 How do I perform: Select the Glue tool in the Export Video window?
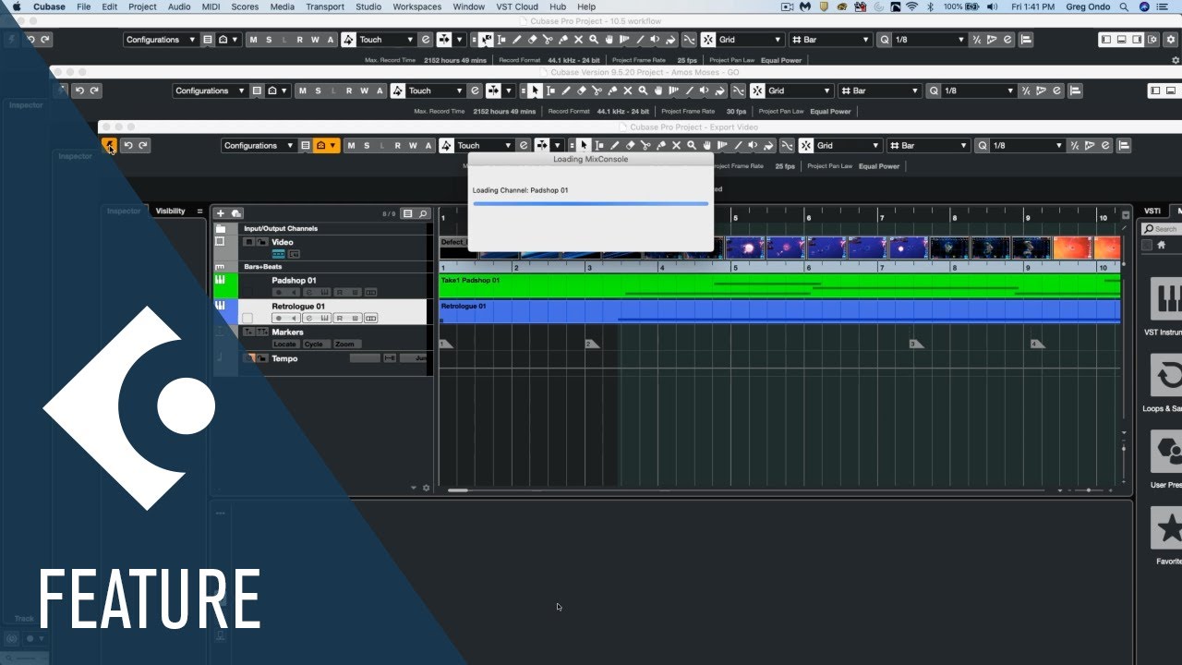[661, 145]
